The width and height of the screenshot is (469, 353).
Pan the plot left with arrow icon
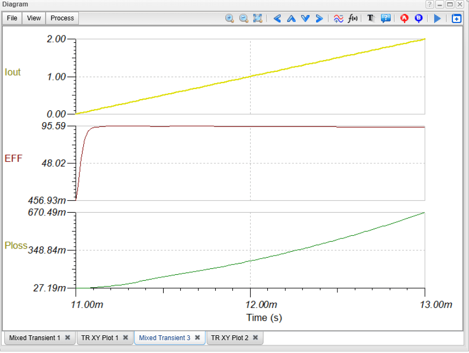(277, 18)
